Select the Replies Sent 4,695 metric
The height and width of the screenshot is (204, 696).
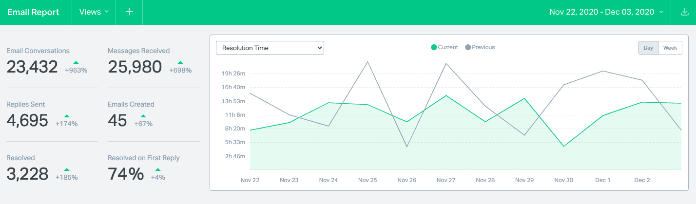point(42,114)
